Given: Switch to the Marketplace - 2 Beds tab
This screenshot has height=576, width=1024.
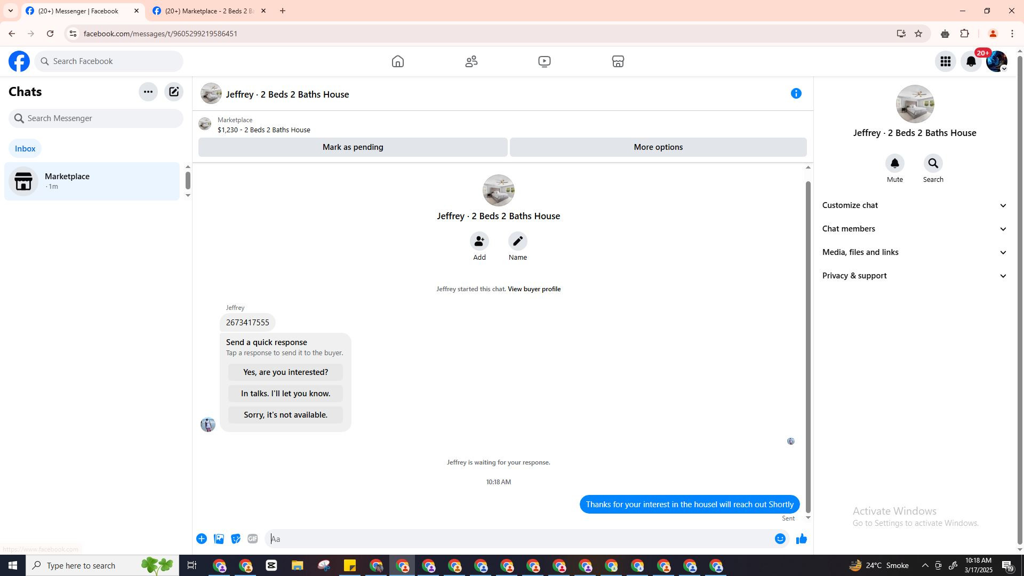Looking at the screenshot, I should pos(209,11).
